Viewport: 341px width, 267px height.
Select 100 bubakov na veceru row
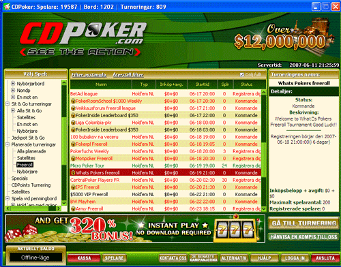[x=166, y=137]
